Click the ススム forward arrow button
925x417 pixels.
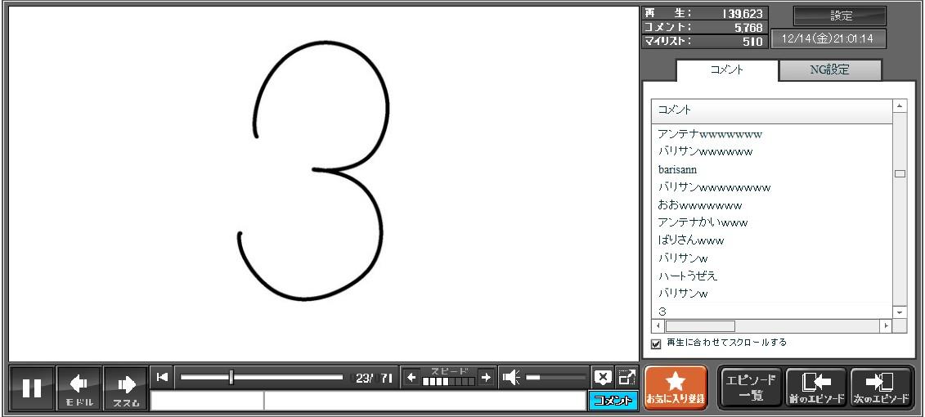coord(126,388)
